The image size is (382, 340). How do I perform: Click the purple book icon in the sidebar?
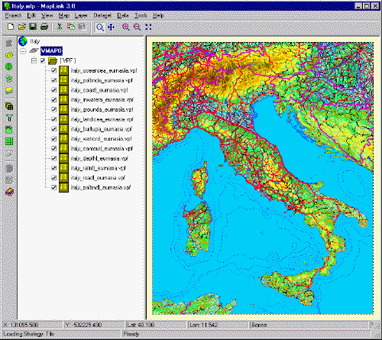pyautogui.click(x=9, y=192)
